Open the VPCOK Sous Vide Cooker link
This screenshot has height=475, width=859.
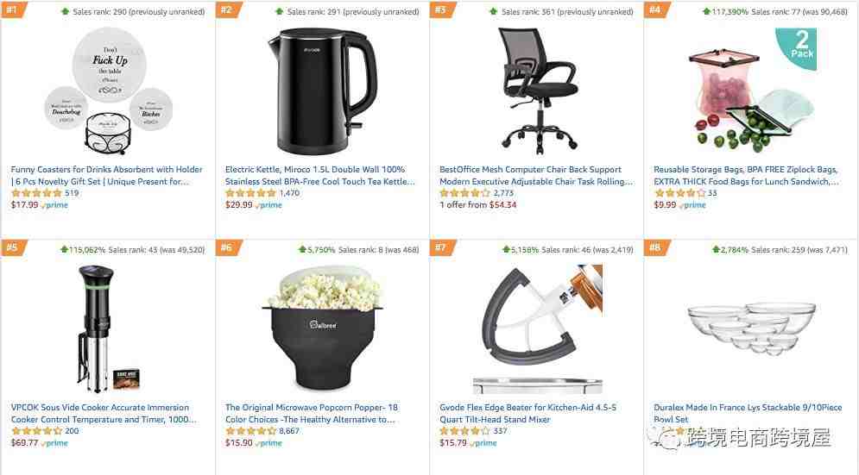pyautogui.click(x=104, y=413)
